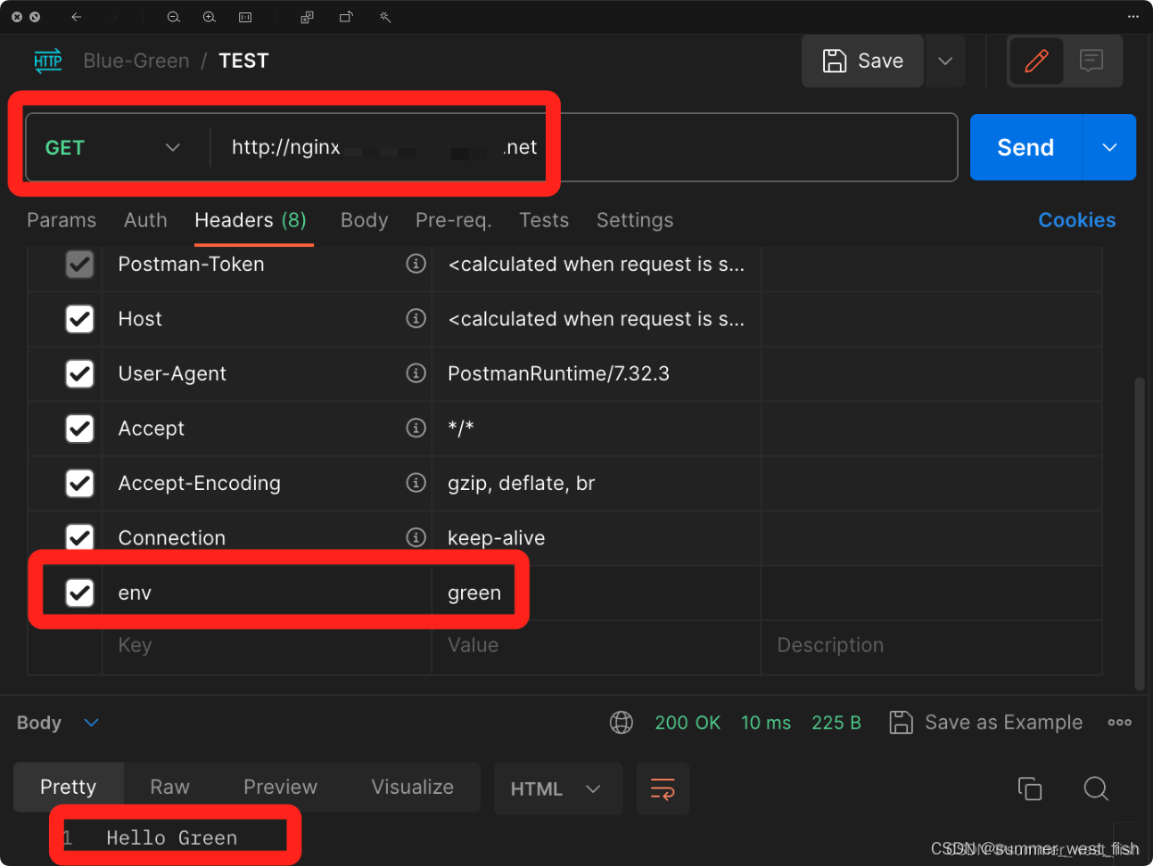Open the request Body tab
1153x866 pixels.
(x=364, y=220)
